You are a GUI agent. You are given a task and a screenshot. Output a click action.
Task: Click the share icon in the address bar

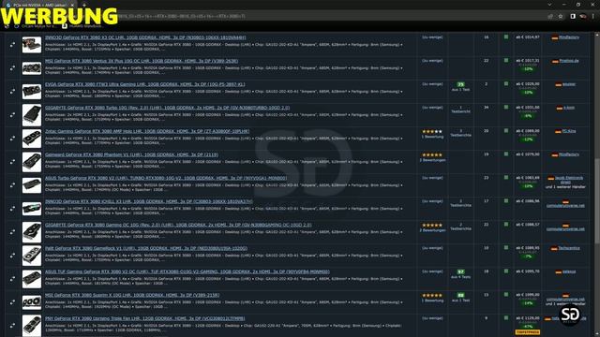pyautogui.click(x=550, y=17)
